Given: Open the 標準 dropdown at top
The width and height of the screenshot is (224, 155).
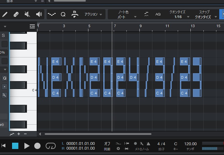Looking at the screenshot, I should click(22, 1).
